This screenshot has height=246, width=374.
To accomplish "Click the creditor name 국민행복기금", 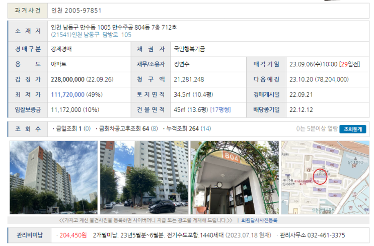I will click(189, 49).
